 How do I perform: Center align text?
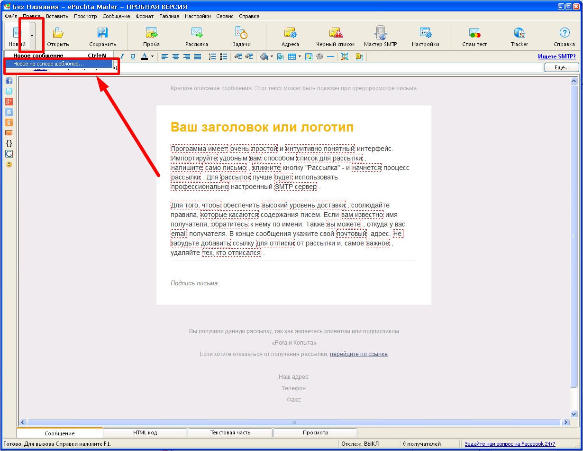[175, 56]
